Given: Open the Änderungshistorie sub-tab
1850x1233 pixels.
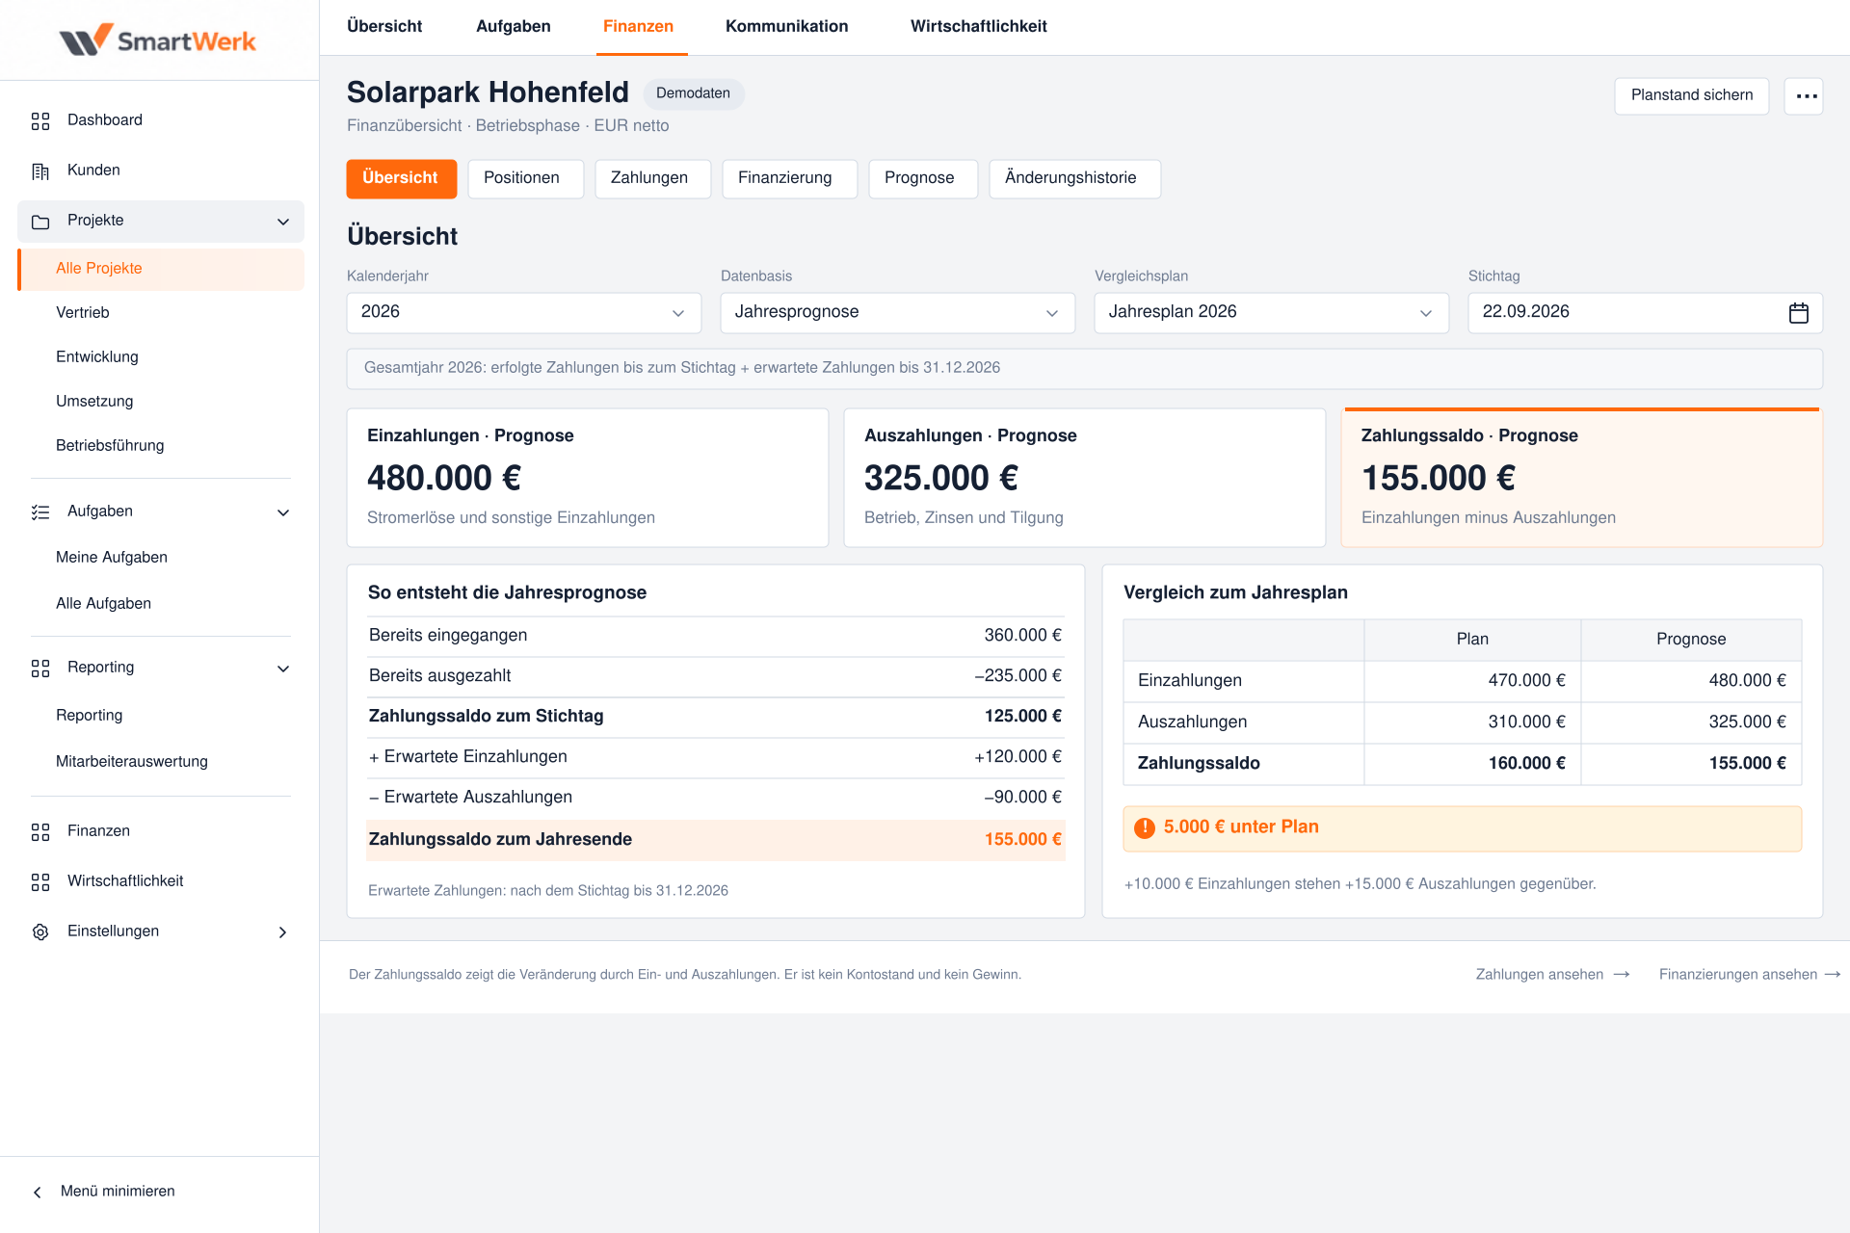Looking at the screenshot, I should click(1075, 179).
